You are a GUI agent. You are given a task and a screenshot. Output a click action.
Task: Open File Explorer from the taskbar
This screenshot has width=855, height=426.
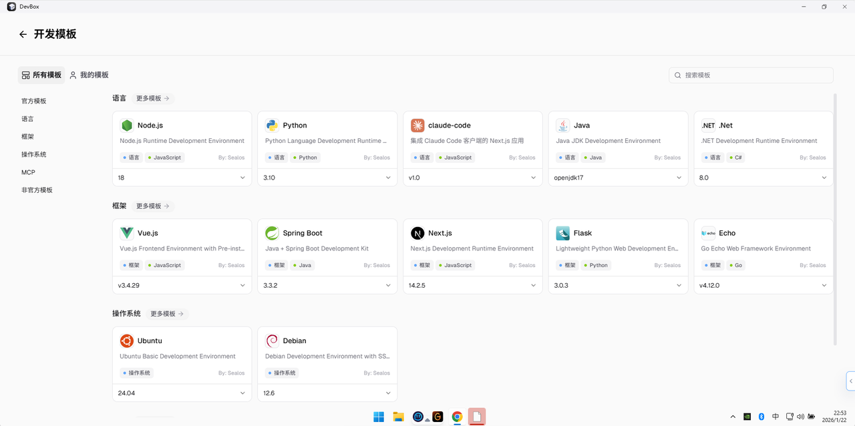(398, 417)
